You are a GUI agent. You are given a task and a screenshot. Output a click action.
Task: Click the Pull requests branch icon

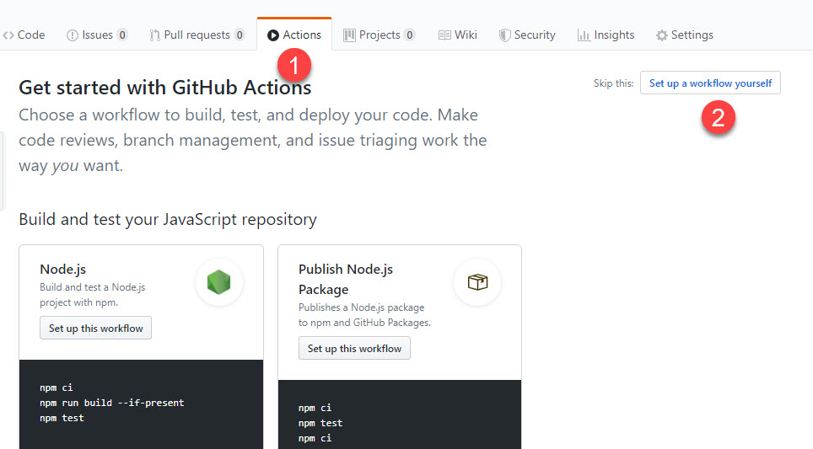(x=154, y=35)
